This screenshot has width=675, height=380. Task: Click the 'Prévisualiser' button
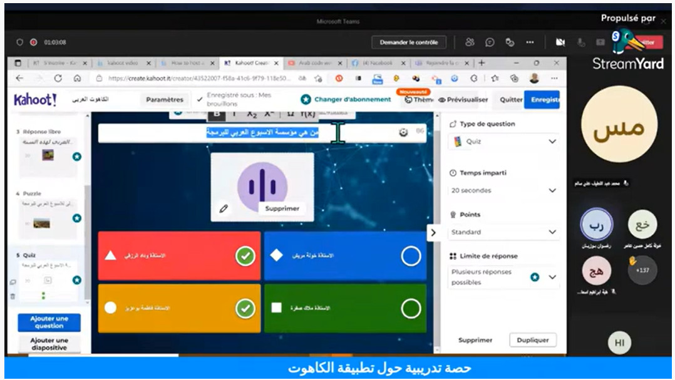click(463, 100)
